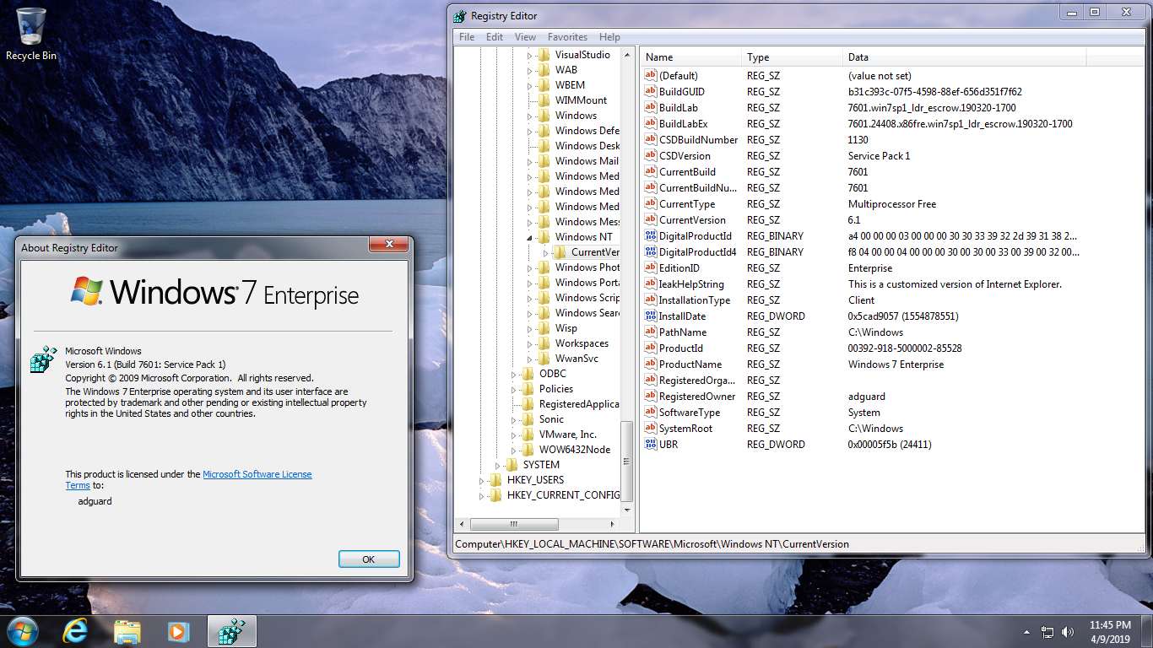Close the About Registry Editor dialog
1153x648 pixels.
click(389, 245)
